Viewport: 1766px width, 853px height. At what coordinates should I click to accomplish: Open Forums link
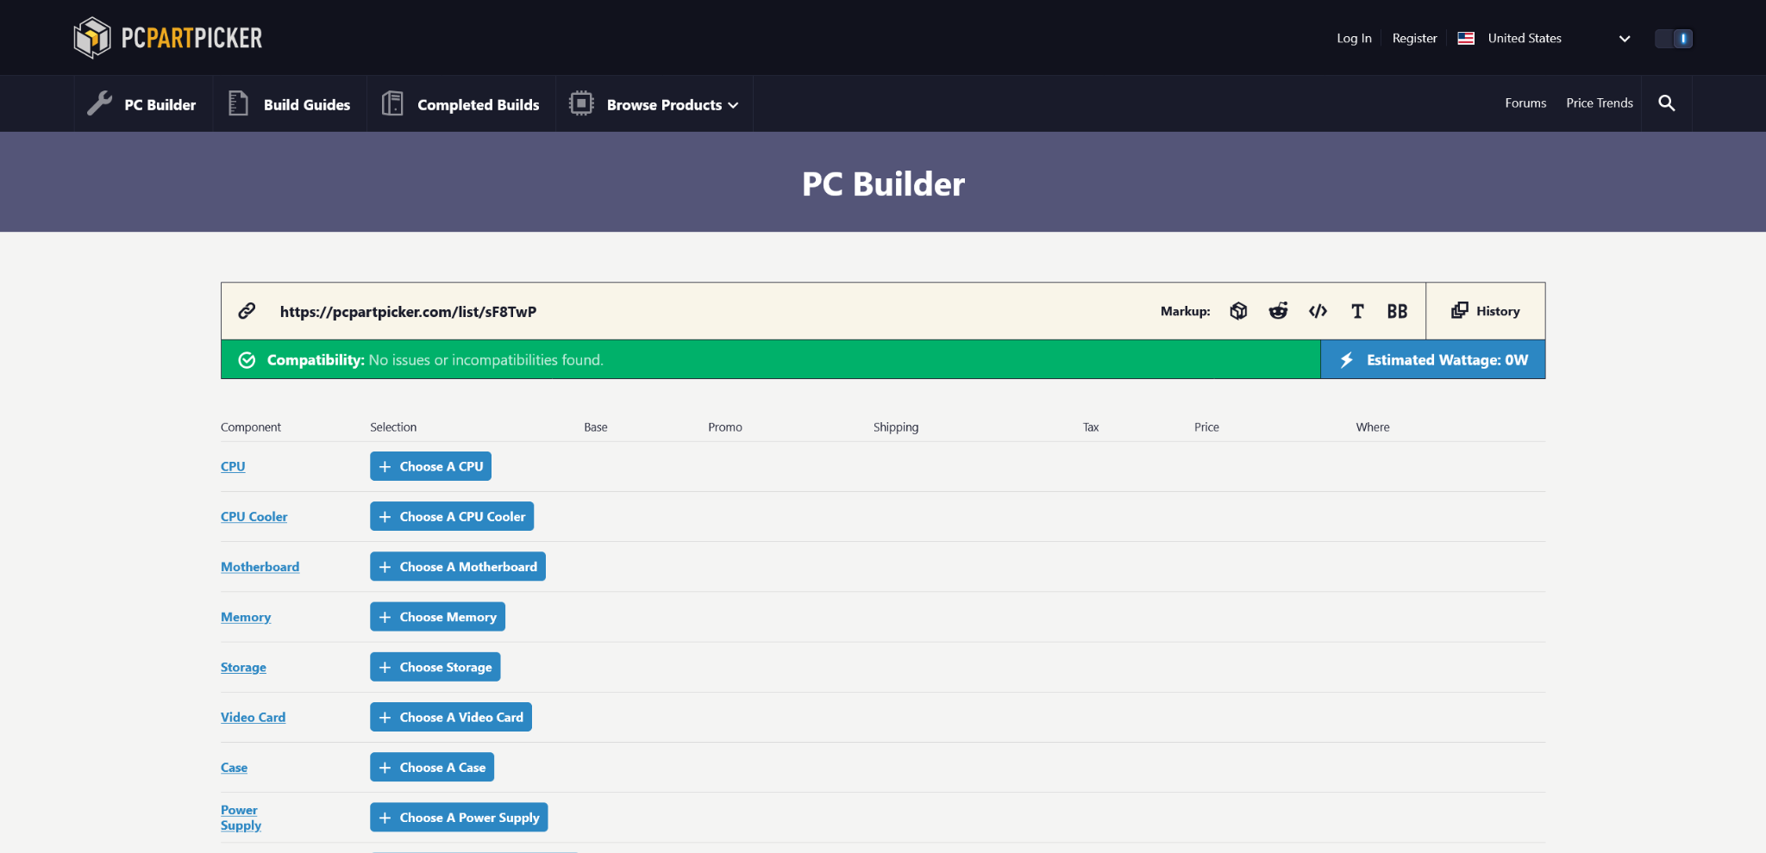[x=1525, y=103]
